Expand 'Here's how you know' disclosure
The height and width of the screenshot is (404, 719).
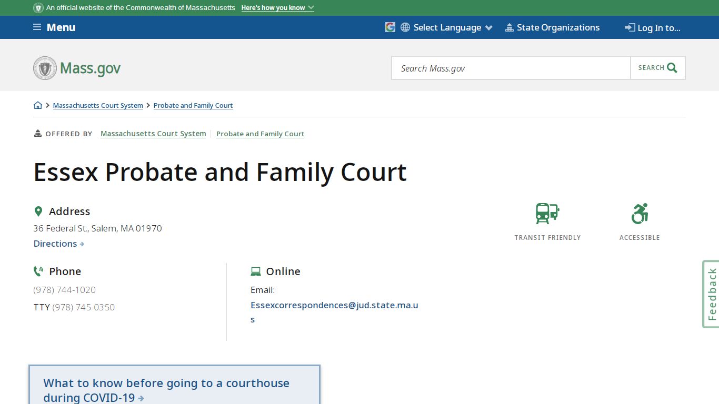tap(277, 8)
